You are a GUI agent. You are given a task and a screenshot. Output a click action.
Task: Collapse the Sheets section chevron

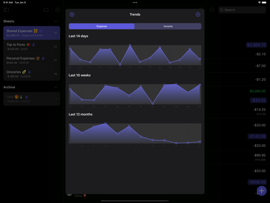[x=56, y=21]
